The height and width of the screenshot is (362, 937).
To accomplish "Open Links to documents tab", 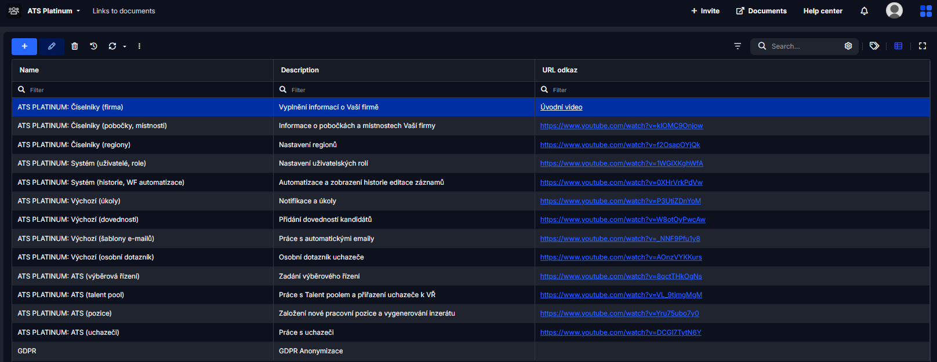I will point(124,11).
